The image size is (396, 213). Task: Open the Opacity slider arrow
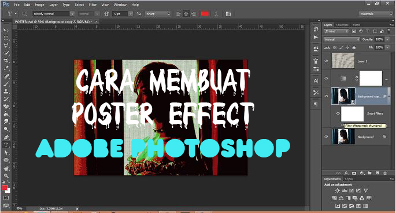coord(387,39)
